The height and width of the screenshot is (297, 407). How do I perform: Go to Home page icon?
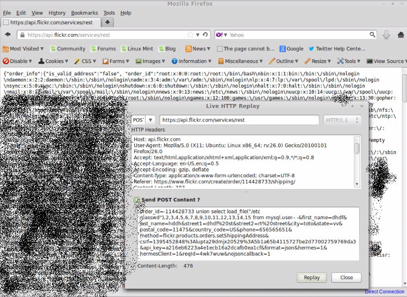(x=401, y=35)
